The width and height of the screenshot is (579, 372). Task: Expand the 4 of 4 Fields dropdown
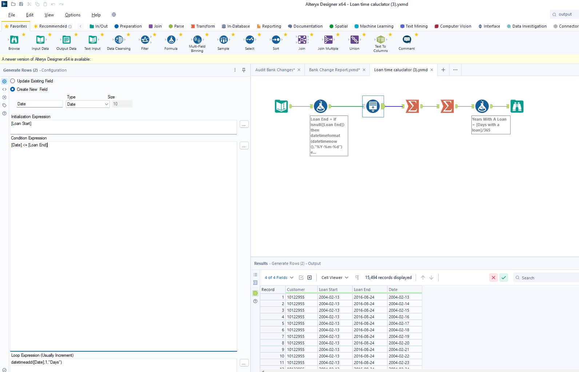279,278
